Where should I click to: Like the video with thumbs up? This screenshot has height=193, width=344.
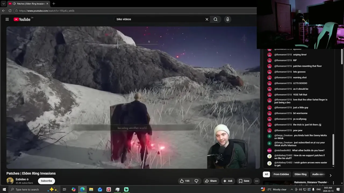(x=185, y=181)
